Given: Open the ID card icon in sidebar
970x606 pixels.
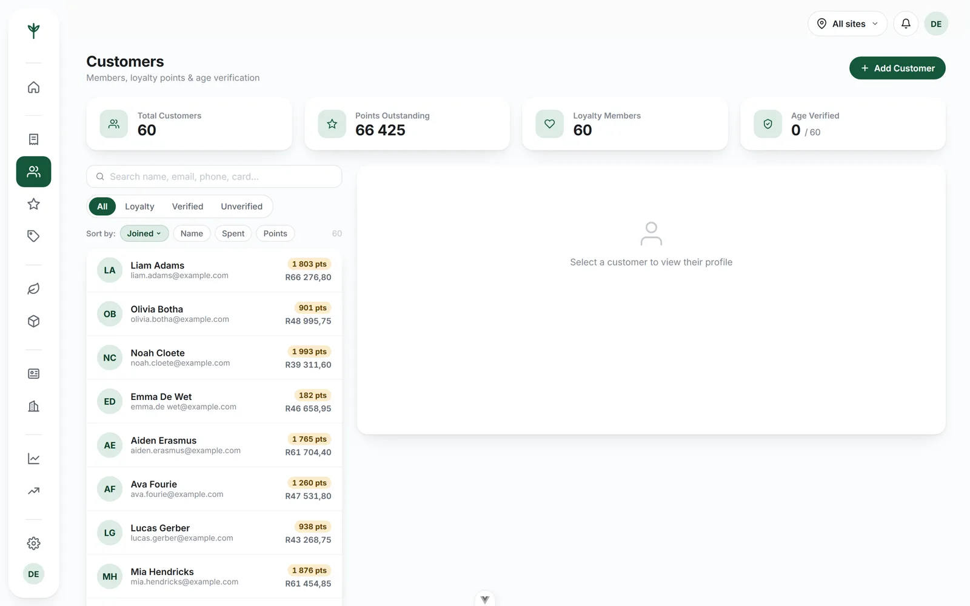Looking at the screenshot, I should pos(33,374).
